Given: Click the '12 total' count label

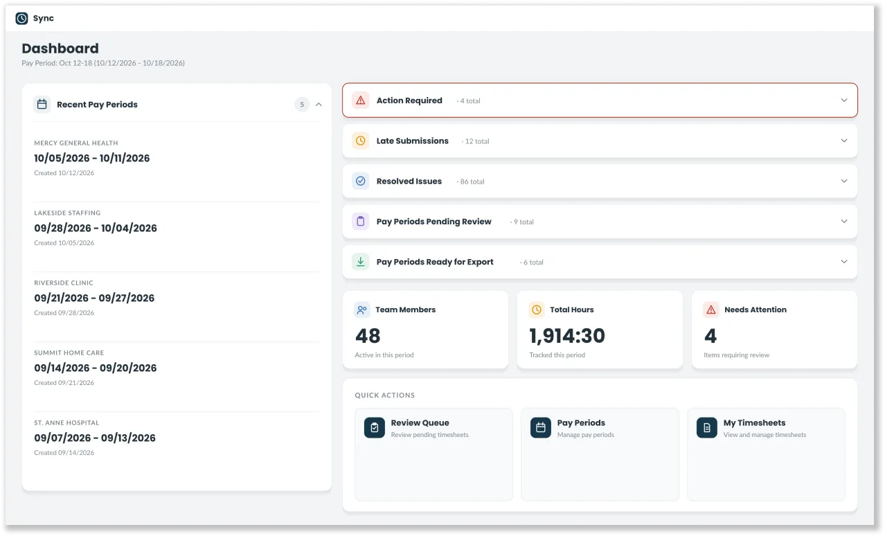Looking at the screenshot, I should pos(476,141).
